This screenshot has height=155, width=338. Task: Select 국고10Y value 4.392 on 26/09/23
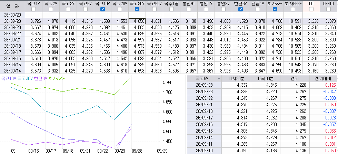[x=103, y=27]
